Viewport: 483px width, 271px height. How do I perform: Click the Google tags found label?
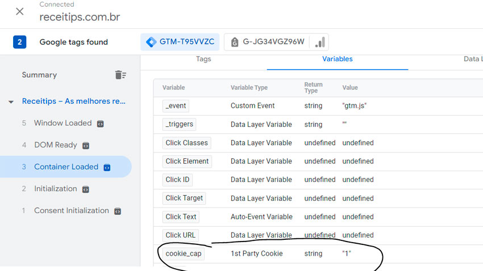click(74, 42)
